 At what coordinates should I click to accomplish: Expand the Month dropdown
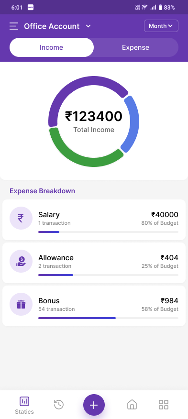(x=161, y=26)
